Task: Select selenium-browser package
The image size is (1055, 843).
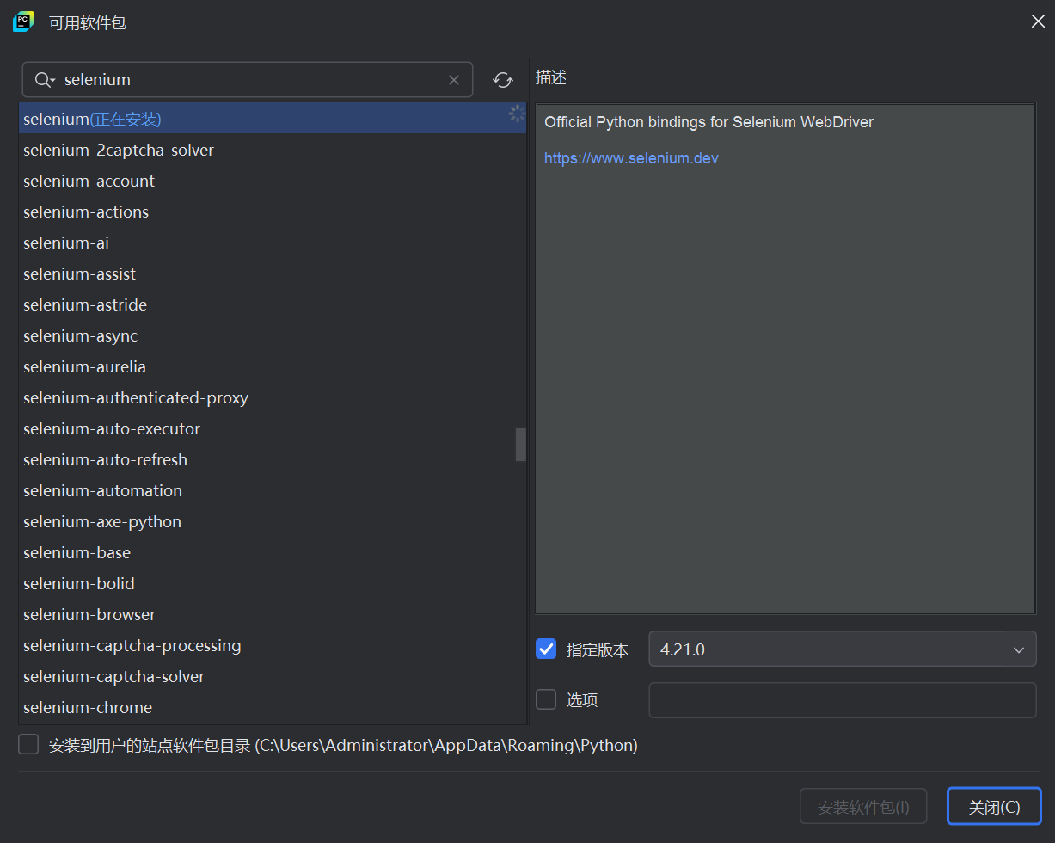Action: (273, 614)
